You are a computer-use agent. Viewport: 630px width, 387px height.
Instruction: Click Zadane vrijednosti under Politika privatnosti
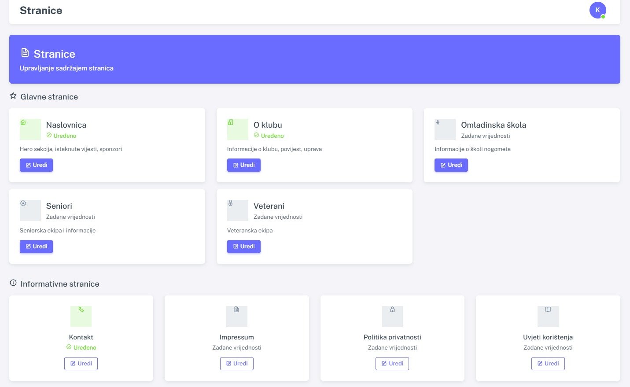pos(392,348)
